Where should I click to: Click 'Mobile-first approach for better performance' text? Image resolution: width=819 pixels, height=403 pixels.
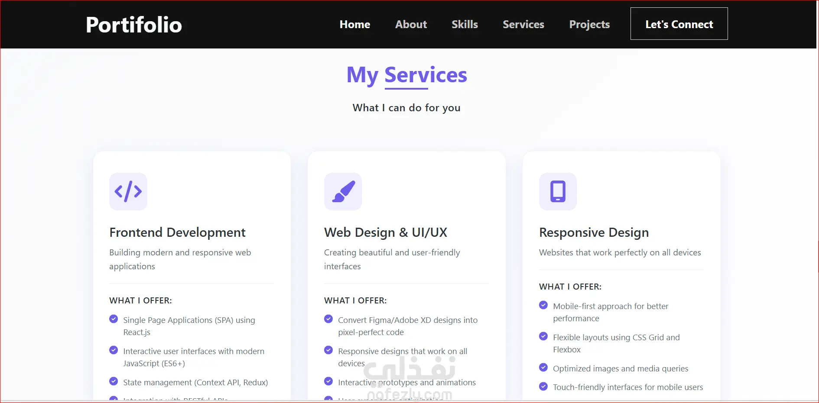click(611, 312)
